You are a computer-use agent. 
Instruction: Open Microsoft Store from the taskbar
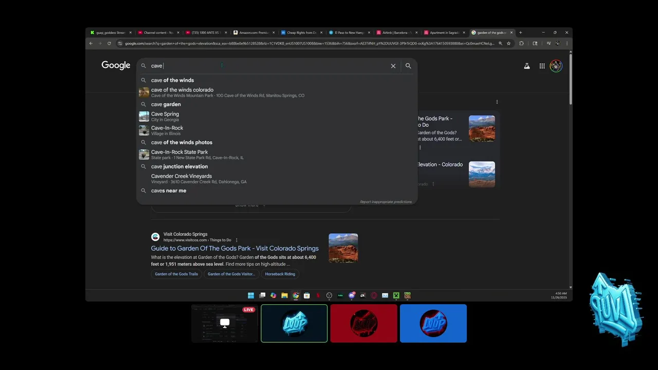point(307,295)
